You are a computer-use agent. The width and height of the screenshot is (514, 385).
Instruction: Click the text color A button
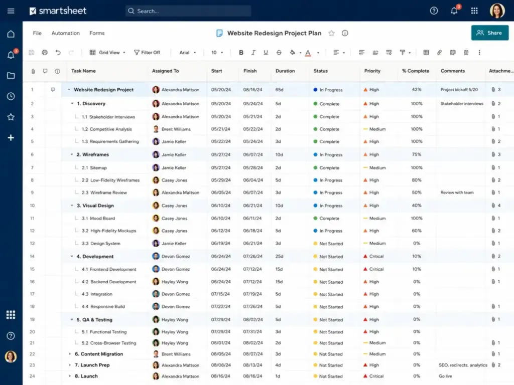pos(308,53)
